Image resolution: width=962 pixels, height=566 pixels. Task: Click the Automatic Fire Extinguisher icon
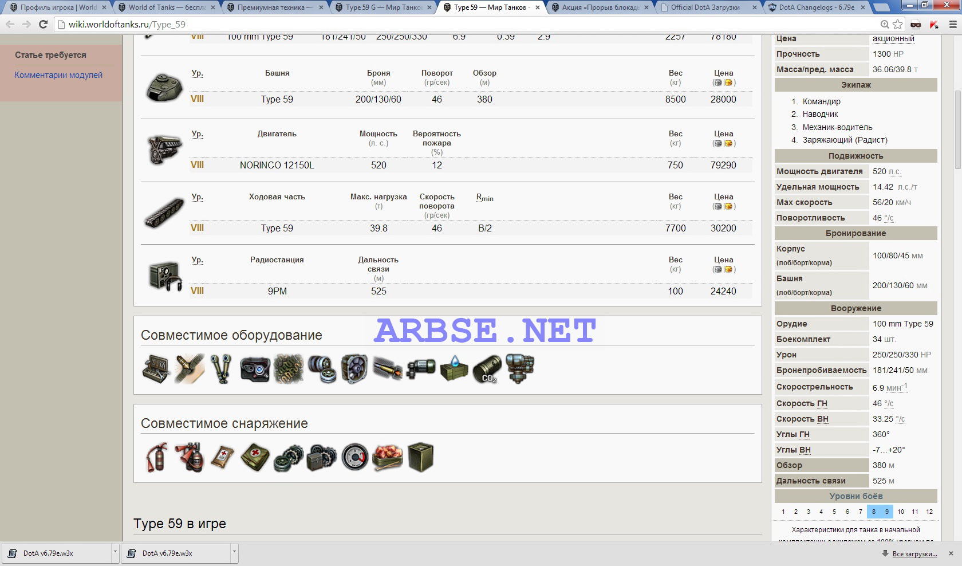pos(189,457)
